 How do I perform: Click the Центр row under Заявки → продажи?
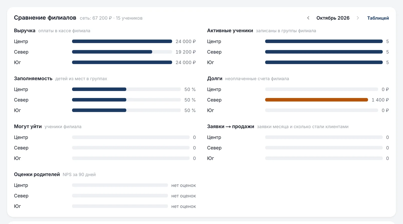click(298, 137)
